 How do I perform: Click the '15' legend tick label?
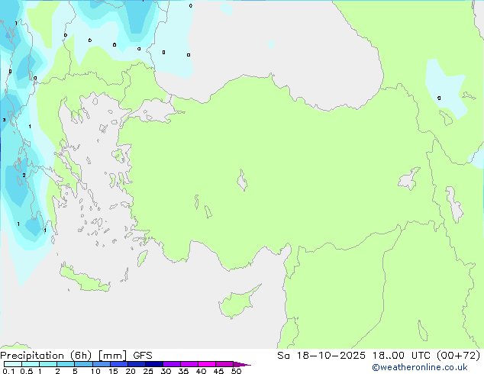pos(113,371)
